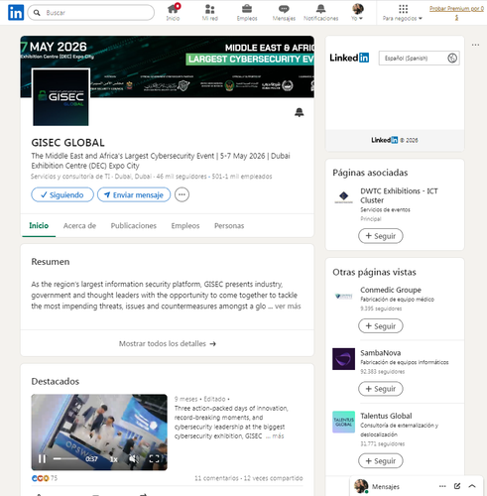Unmute the featured video

click(x=133, y=459)
